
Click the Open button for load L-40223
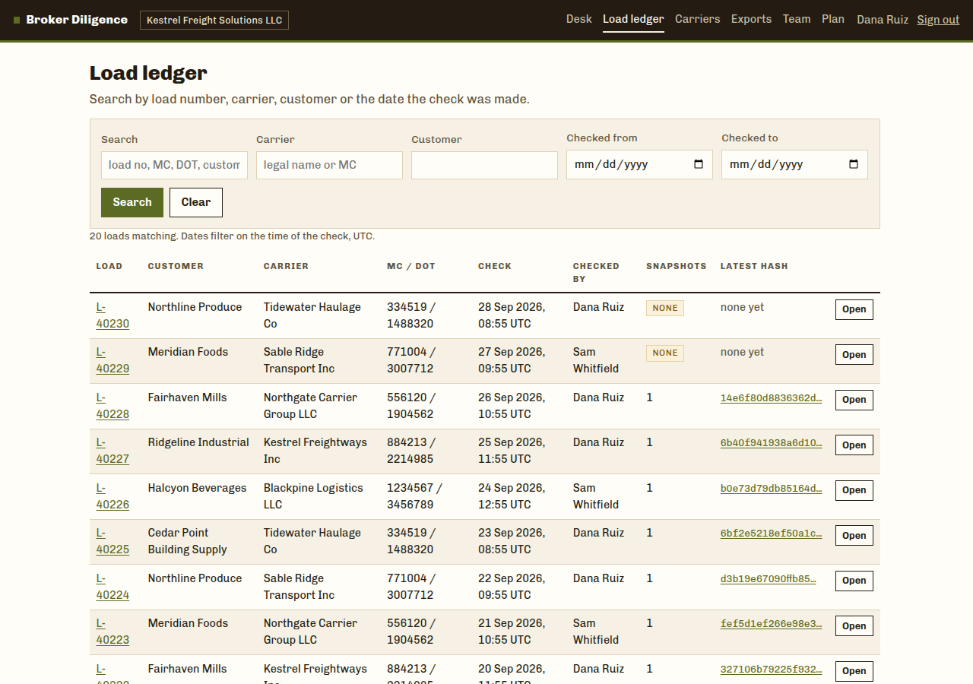(854, 626)
